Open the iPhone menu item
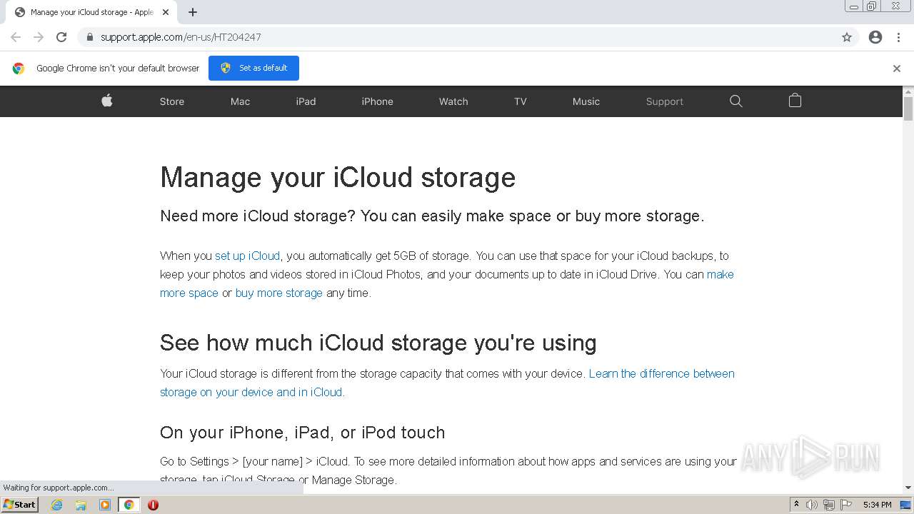The width and height of the screenshot is (914, 514). (x=377, y=101)
